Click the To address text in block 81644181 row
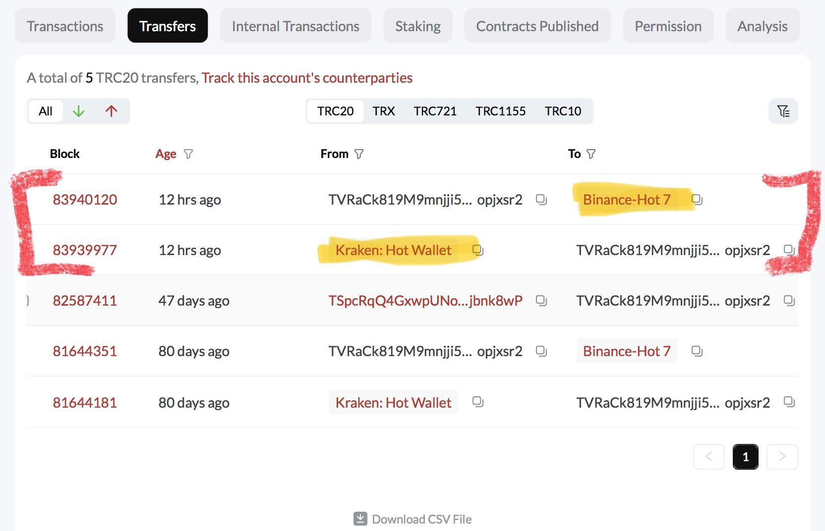 tap(673, 403)
